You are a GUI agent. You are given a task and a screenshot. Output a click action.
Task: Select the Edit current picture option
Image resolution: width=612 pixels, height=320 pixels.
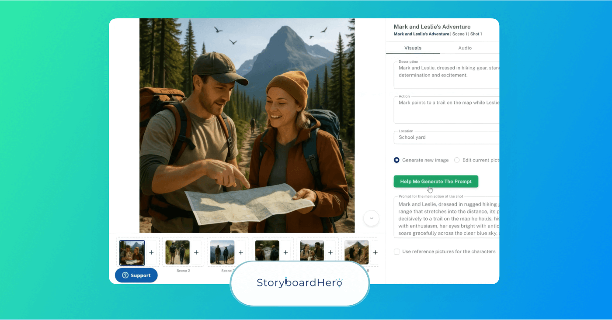pyautogui.click(x=457, y=160)
